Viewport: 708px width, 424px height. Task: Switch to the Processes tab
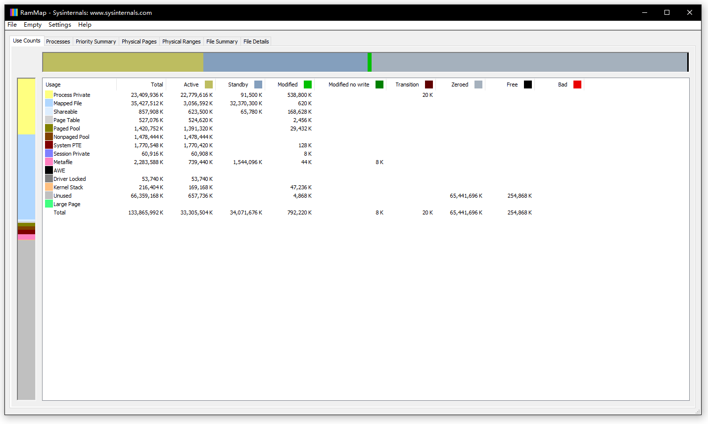(x=58, y=42)
